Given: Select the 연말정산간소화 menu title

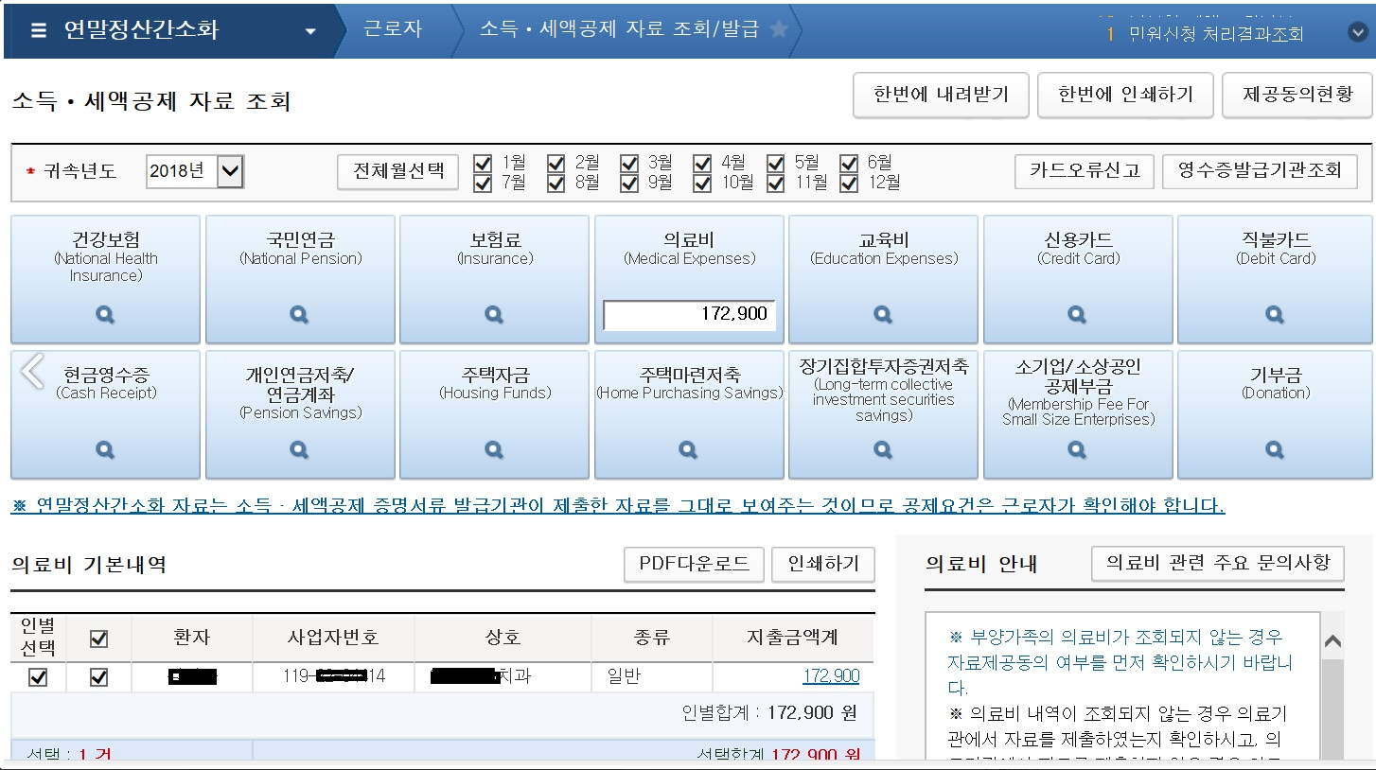Looking at the screenshot, I should tap(141, 29).
